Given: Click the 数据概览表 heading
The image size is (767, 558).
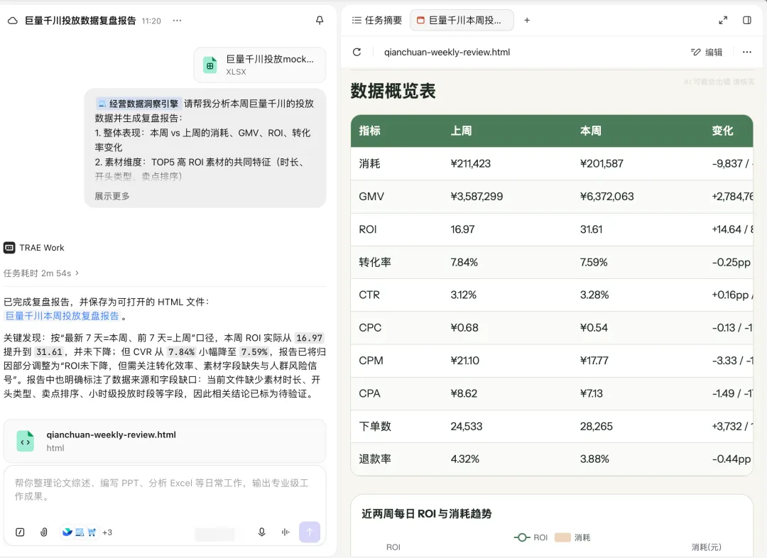Looking at the screenshot, I should (x=393, y=91).
